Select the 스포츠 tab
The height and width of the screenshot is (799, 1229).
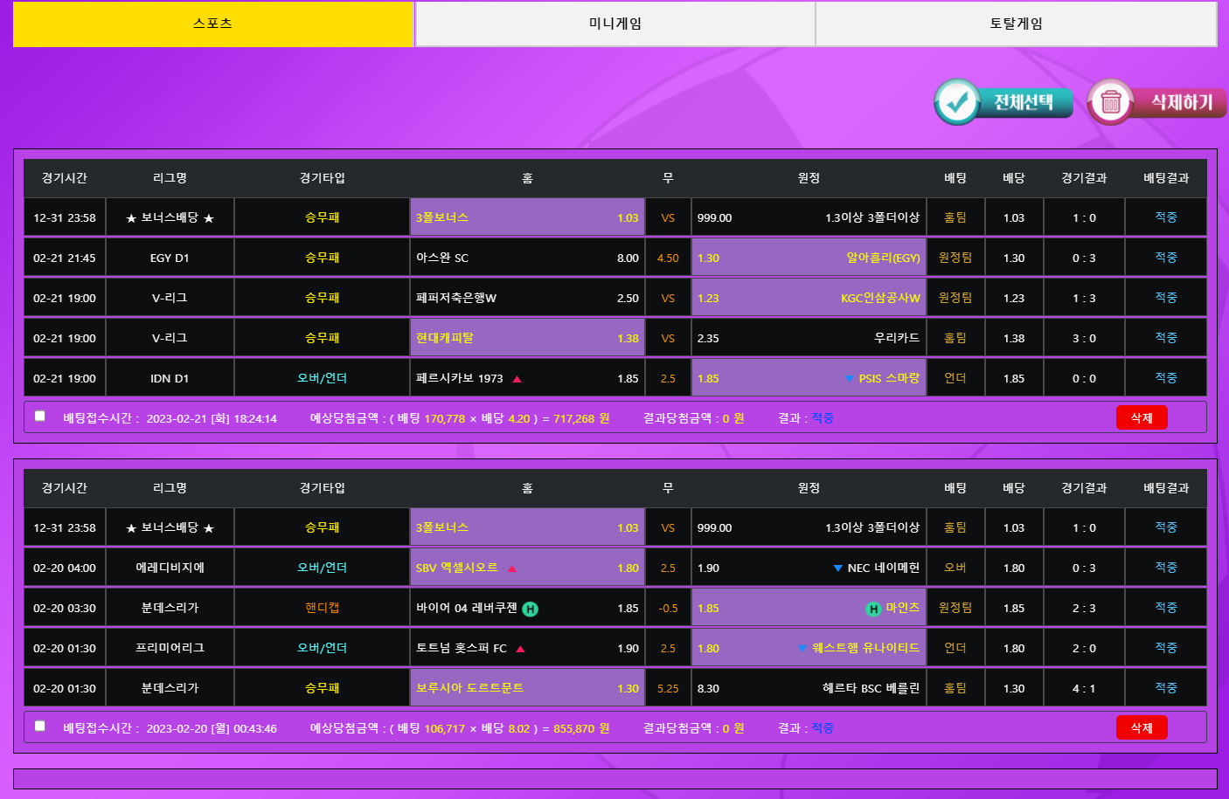pos(213,24)
